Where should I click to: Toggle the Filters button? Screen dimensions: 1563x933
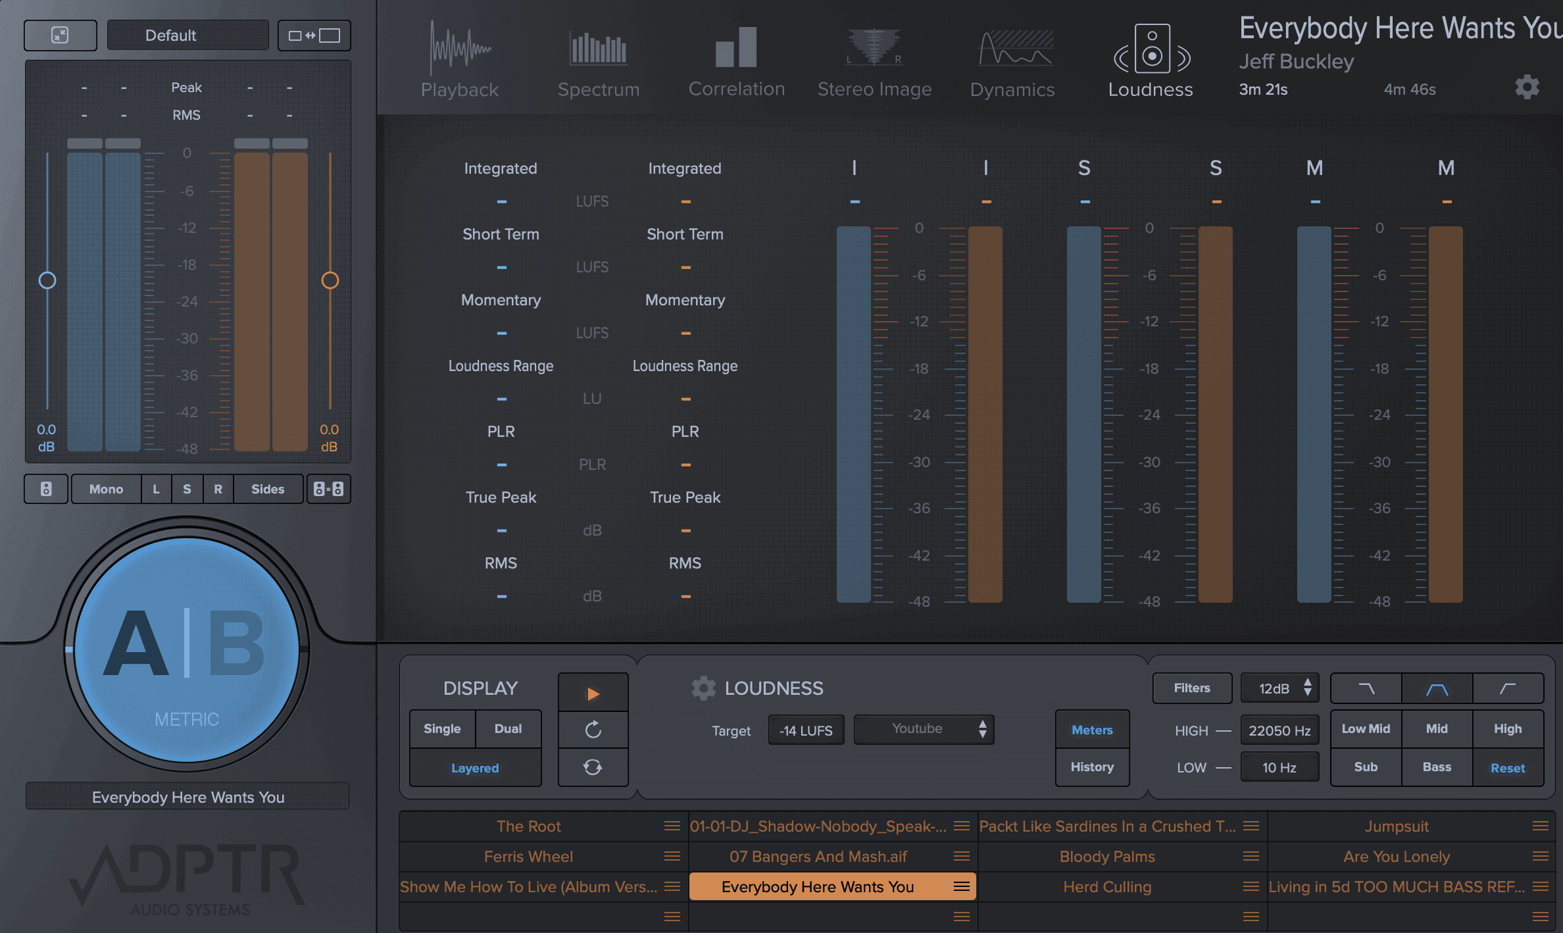coord(1192,688)
